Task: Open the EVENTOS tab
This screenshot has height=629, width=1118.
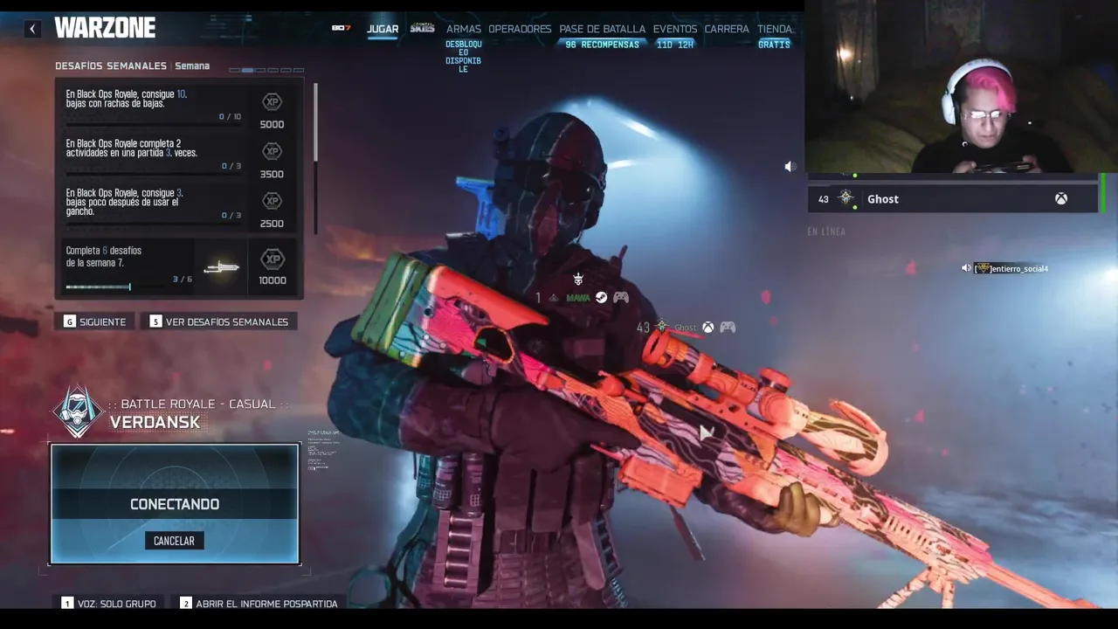Action: (675, 29)
